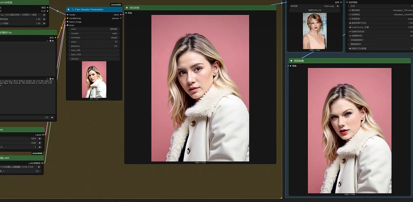Open the large generated blonde woman preview image
The width and height of the screenshot is (413, 202).
(x=200, y=88)
